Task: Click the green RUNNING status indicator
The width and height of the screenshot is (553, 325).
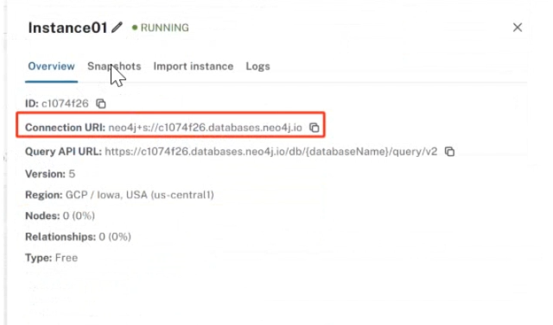Action: click(161, 28)
